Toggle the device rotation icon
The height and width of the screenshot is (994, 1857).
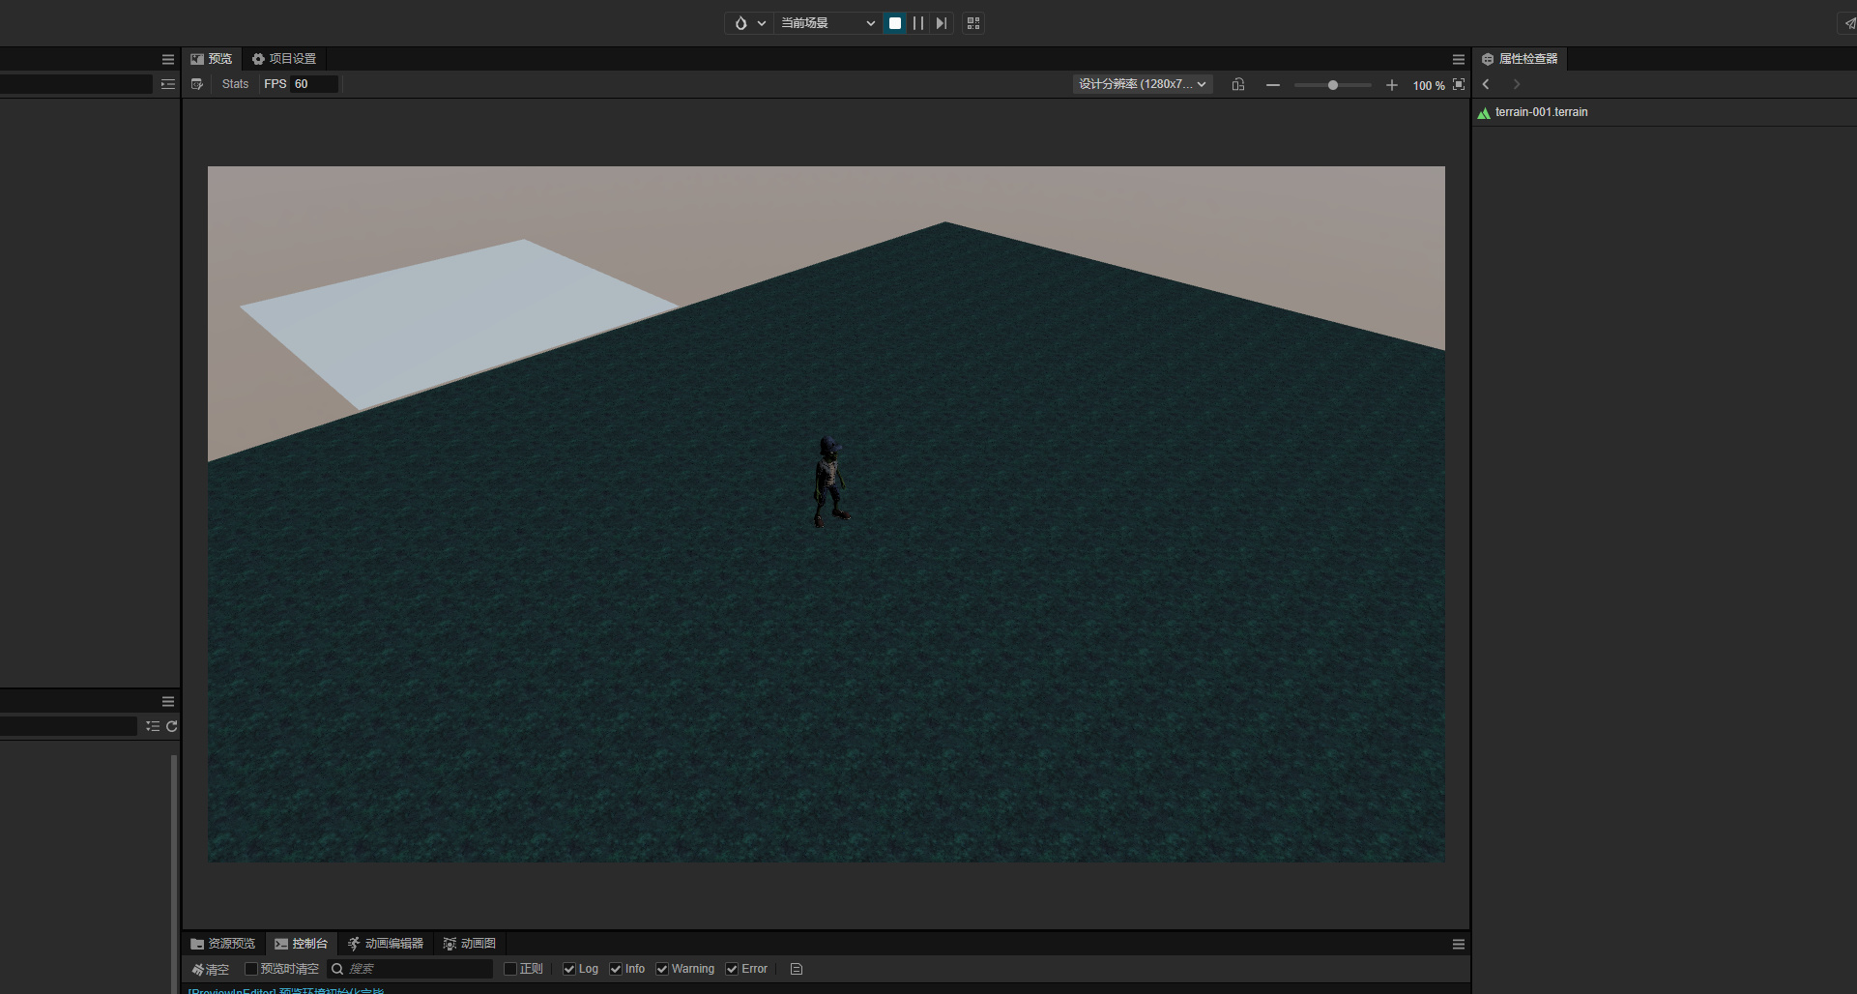(1238, 84)
